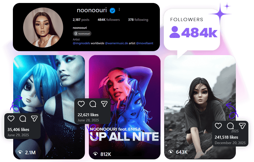Click the eye icon next to 643K views
Screen dimensions: 254x162
(x=171, y=152)
